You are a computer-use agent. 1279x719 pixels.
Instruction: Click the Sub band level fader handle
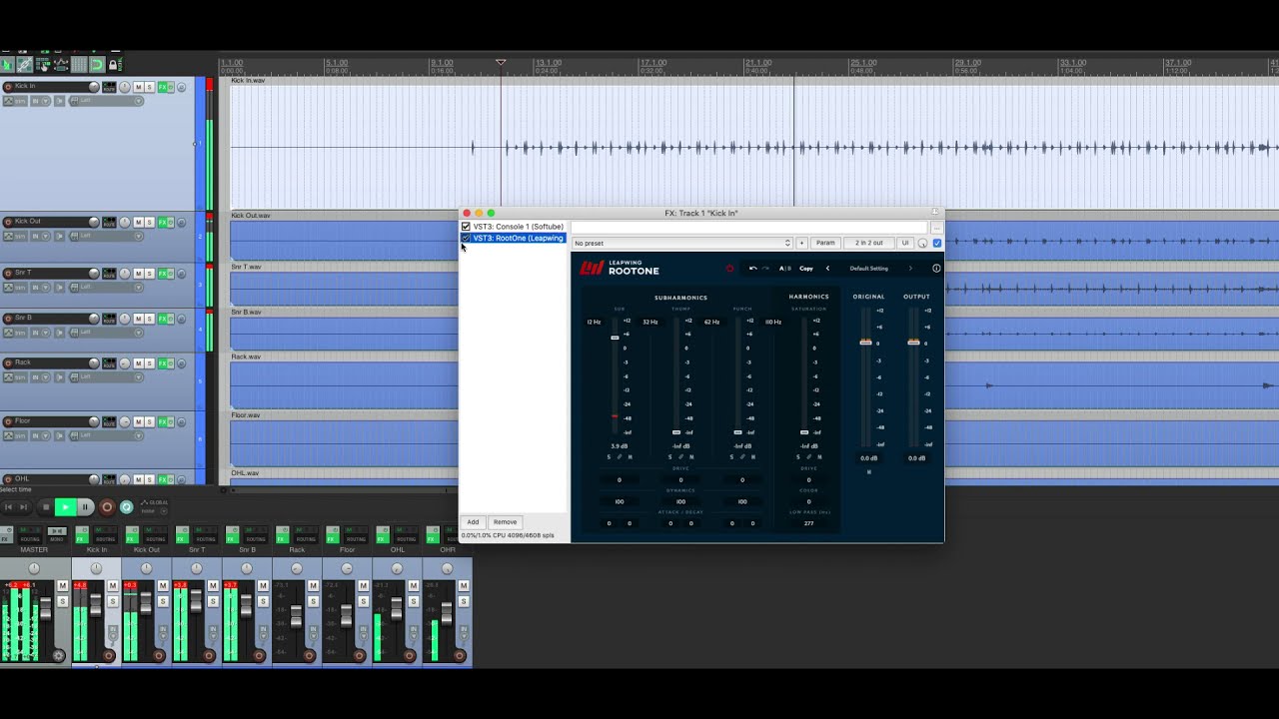click(x=616, y=338)
